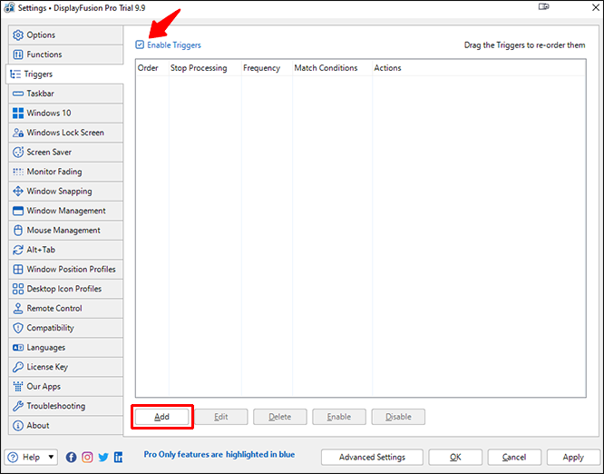This screenshot has height=474, width=604.
Task: Sort by the Order column header
Action: 152,68
